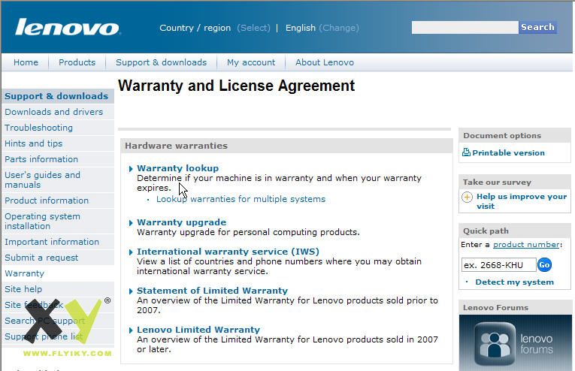Image resolution: width=575 pixels, height=371 pixels.
Task: Open the Warranty lookup link
Action: tap(178, 168)
